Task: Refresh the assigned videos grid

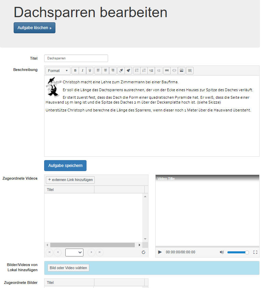Action: (144, 252)
